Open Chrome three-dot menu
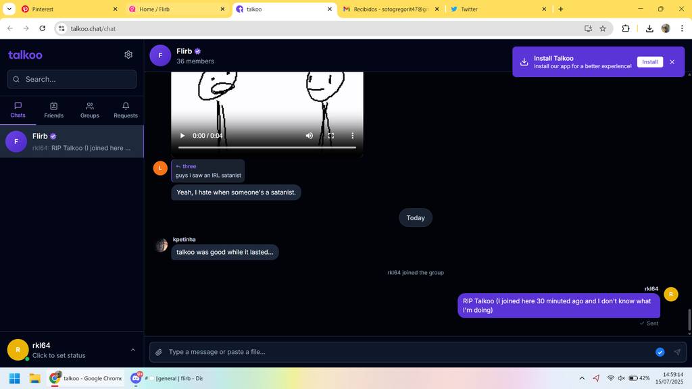The height and width of the screenshot is (389, 692). point(682,28)
